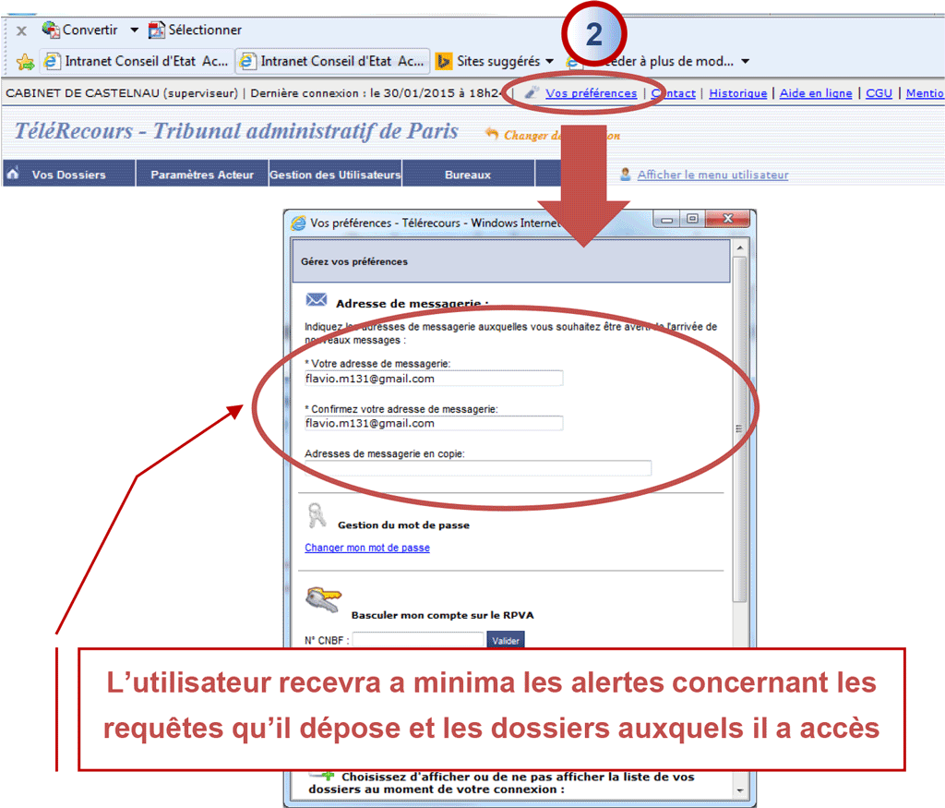Switch to the Gestion des Utilisateurs tab
Image resolution: width=945 pixels, height=808 pixels.
click(x=335, y=175)
